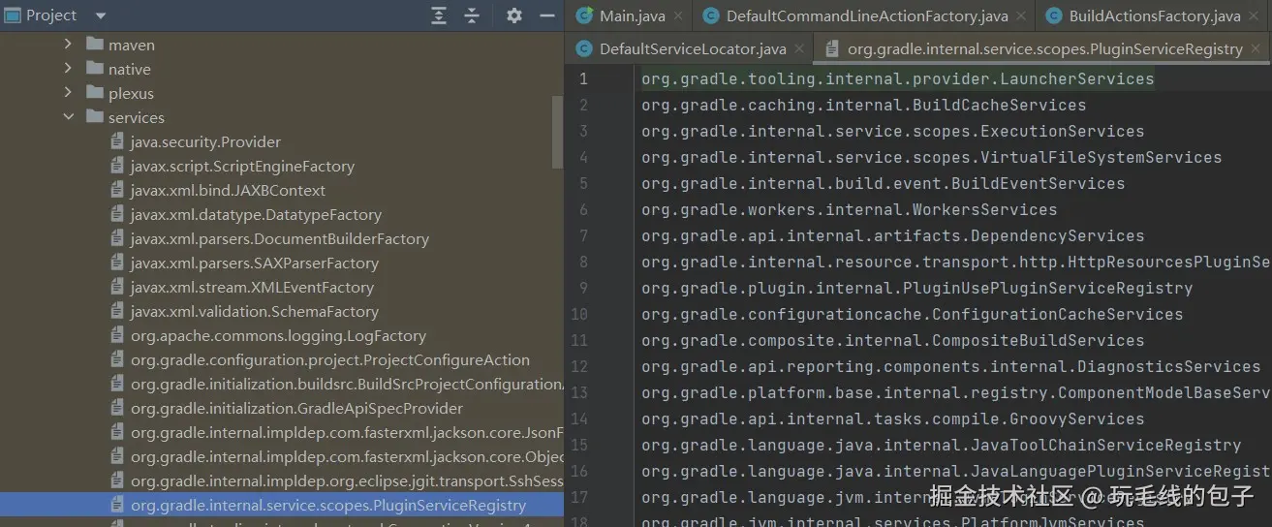Click file icon of javax.xml.parsers.SAXParserFactory
The image size is (1272, 527).
point(117,263)
